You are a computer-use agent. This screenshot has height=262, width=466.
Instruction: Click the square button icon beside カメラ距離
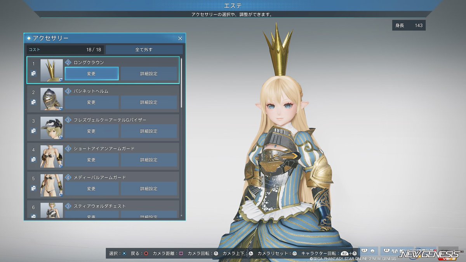[181, 253]
